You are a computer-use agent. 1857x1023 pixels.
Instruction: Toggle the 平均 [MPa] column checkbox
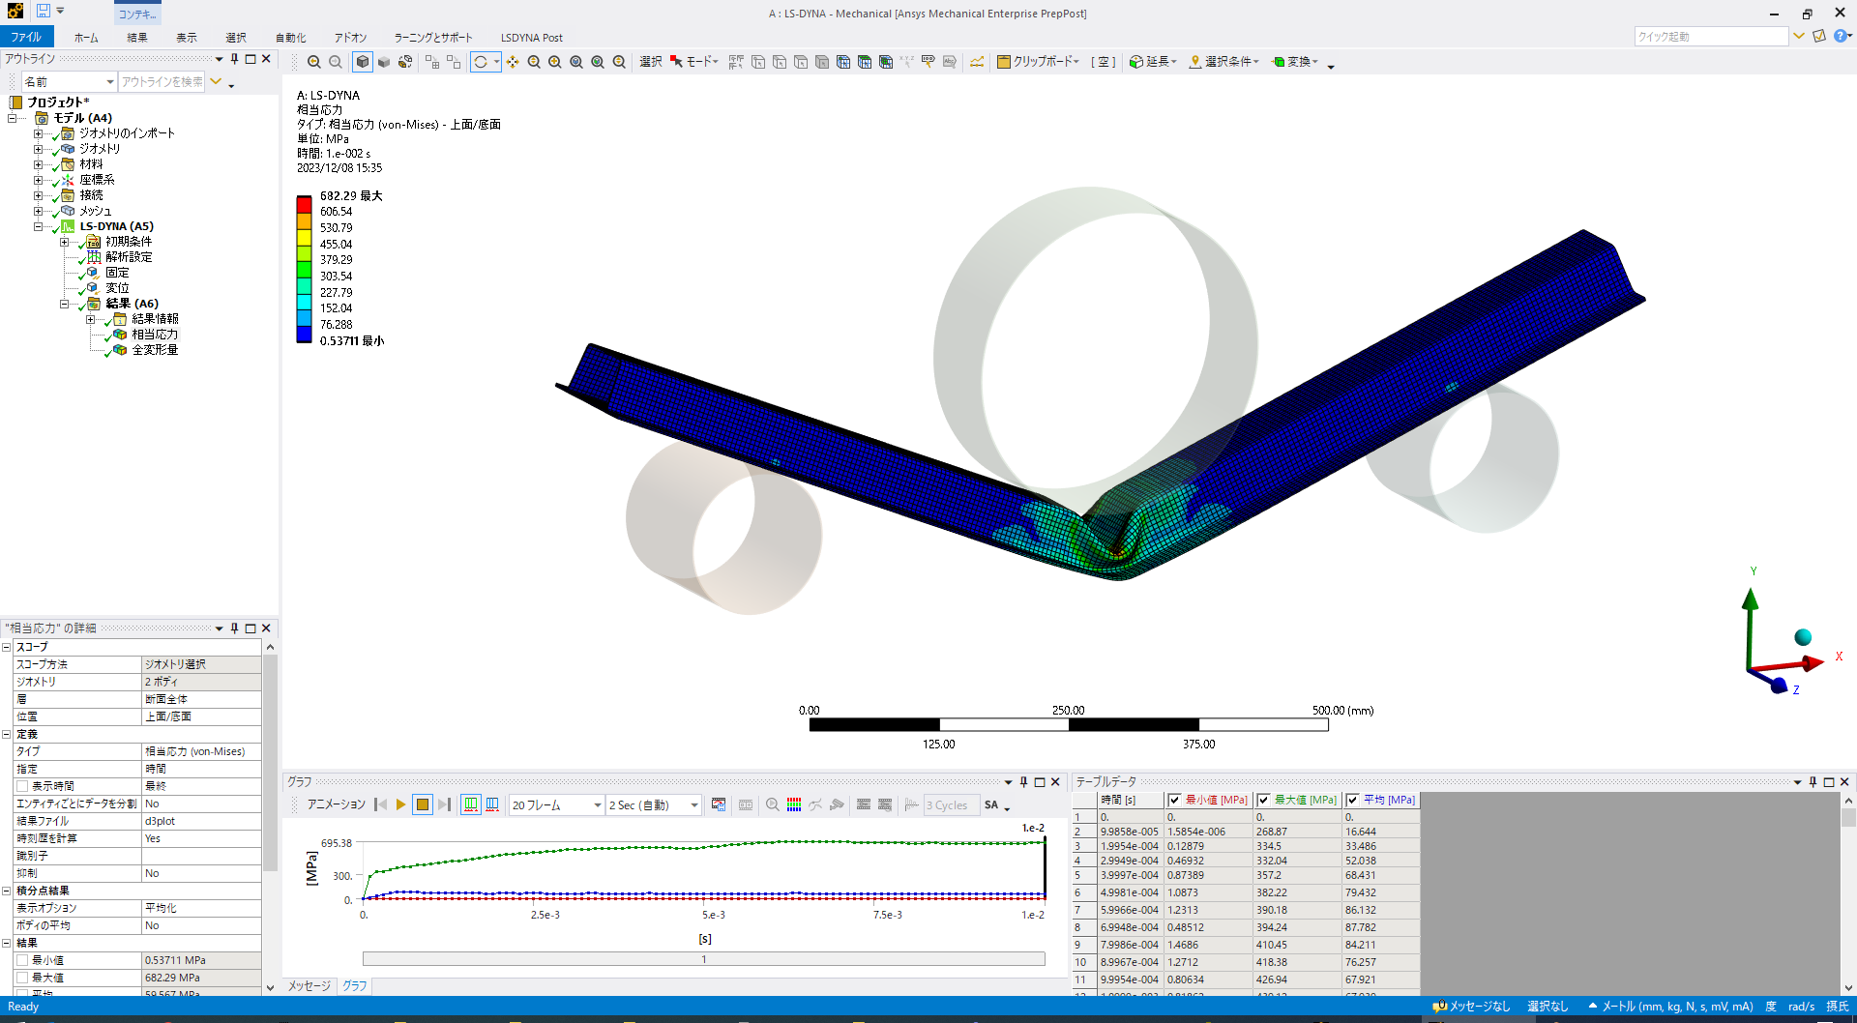coord(1352,800)
